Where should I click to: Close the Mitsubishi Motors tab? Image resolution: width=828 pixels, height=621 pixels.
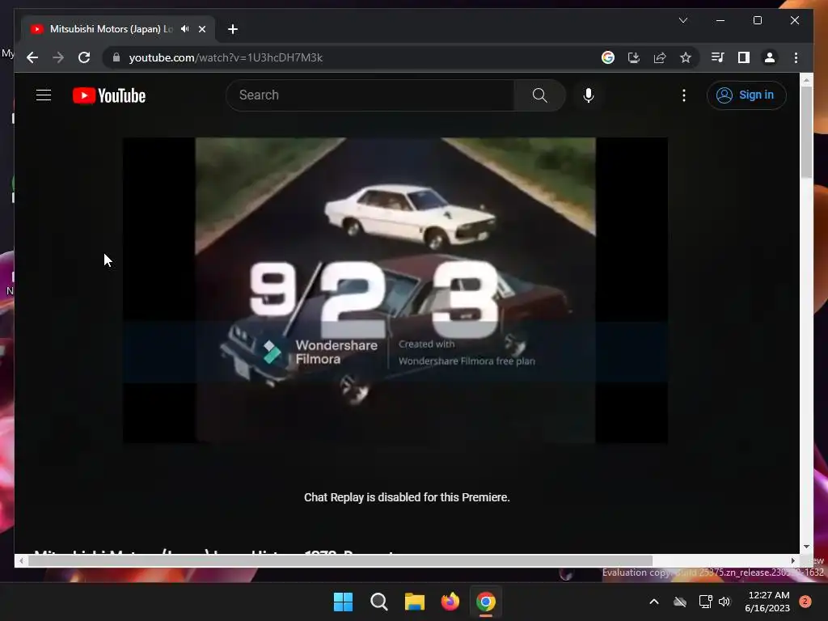(202, 29)
